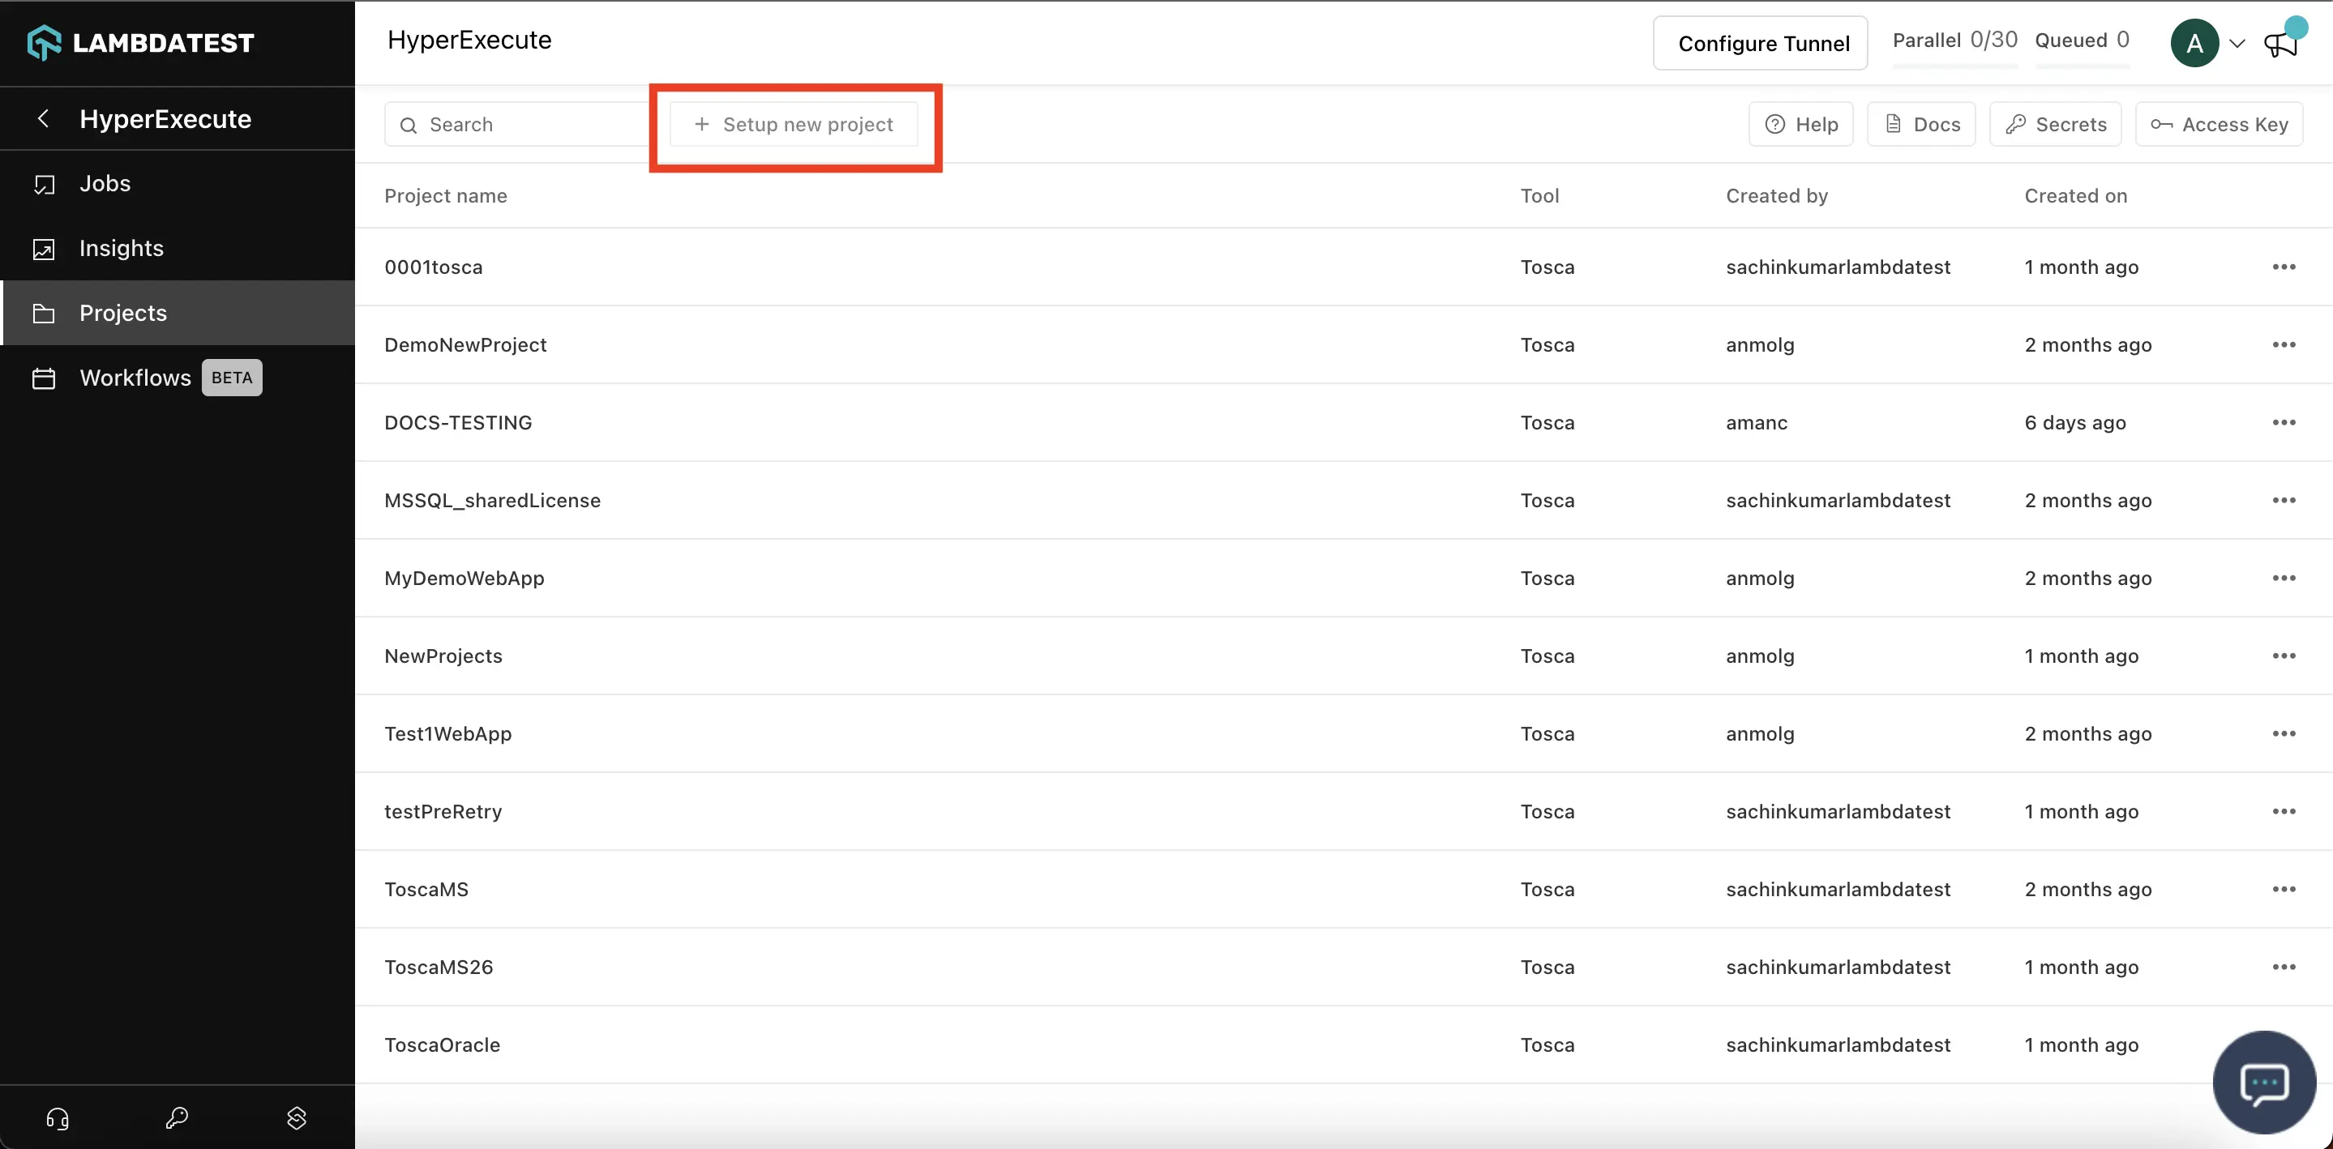Navigate to Insights panel
Screen dimensions: 2333x1149
coord(122,248)
